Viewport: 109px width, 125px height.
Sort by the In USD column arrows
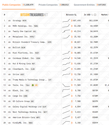[92, 15]
